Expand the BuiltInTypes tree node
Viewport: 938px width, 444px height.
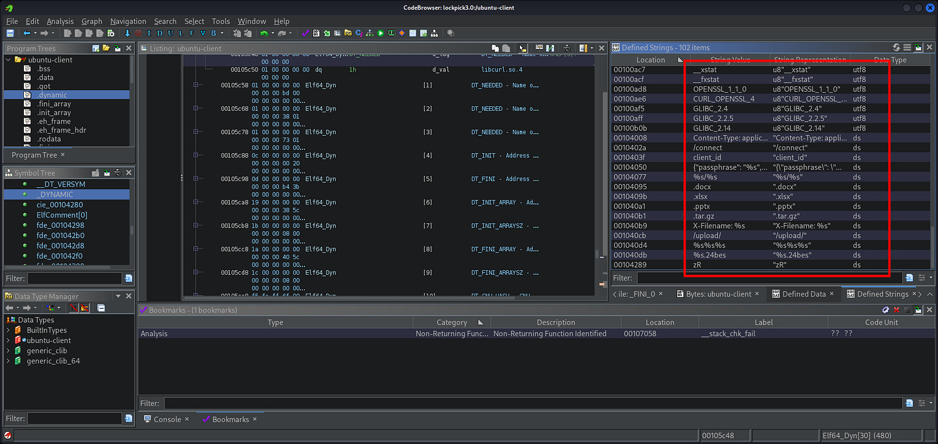[8, 330]
